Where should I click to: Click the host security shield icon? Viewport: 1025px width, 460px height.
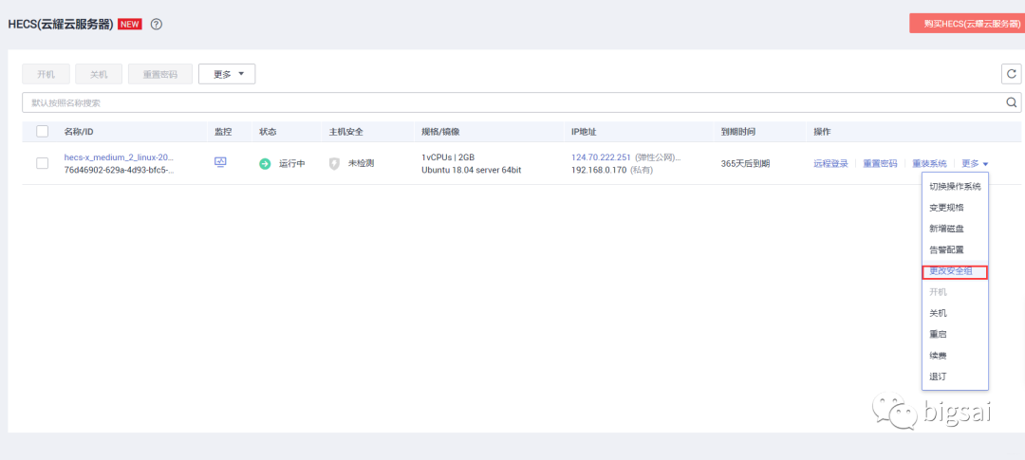pos(334,164)
